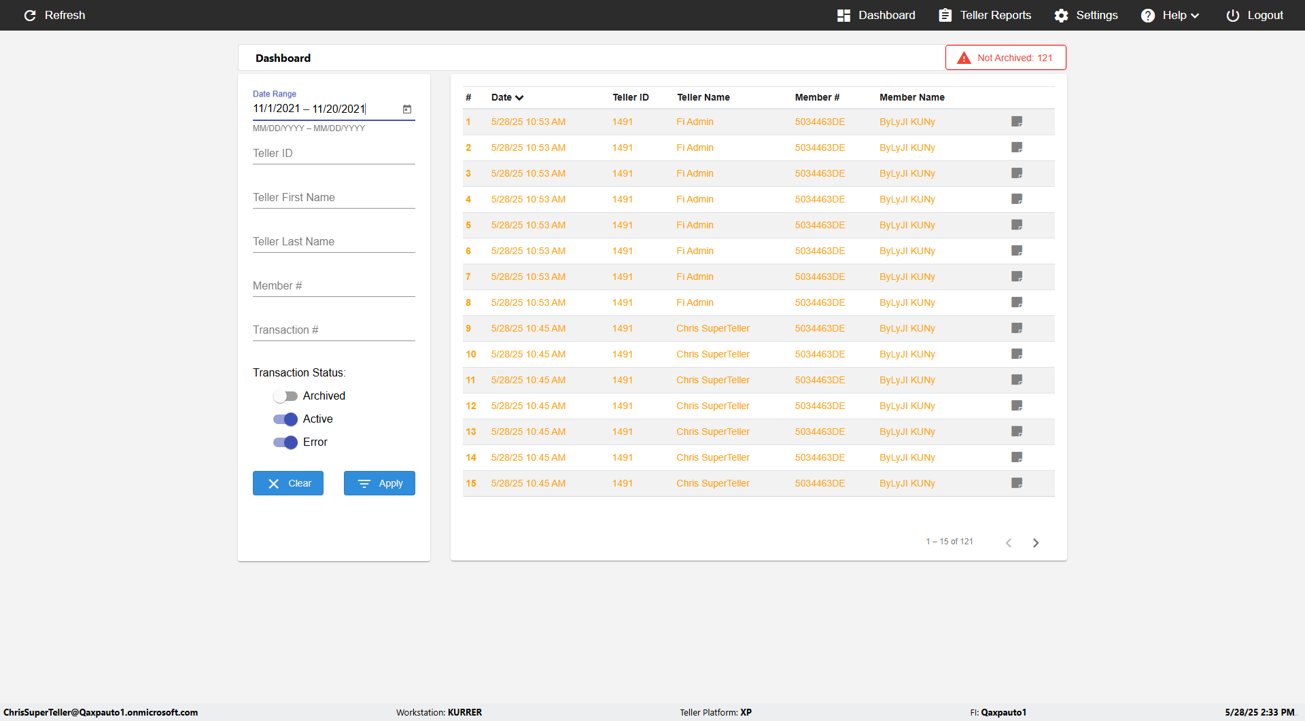This screenshot has height=721, width=1305.
Task: Select Dashboard in the top navigation
Action: click(876, 15)
